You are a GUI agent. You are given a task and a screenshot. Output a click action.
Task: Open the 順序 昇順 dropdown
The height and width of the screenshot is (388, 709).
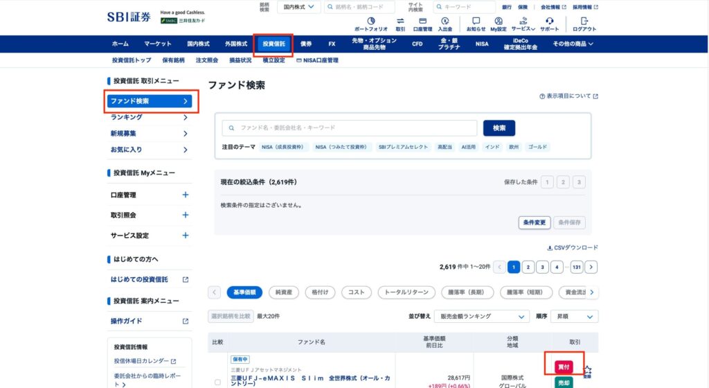click(x=574, y=317)
